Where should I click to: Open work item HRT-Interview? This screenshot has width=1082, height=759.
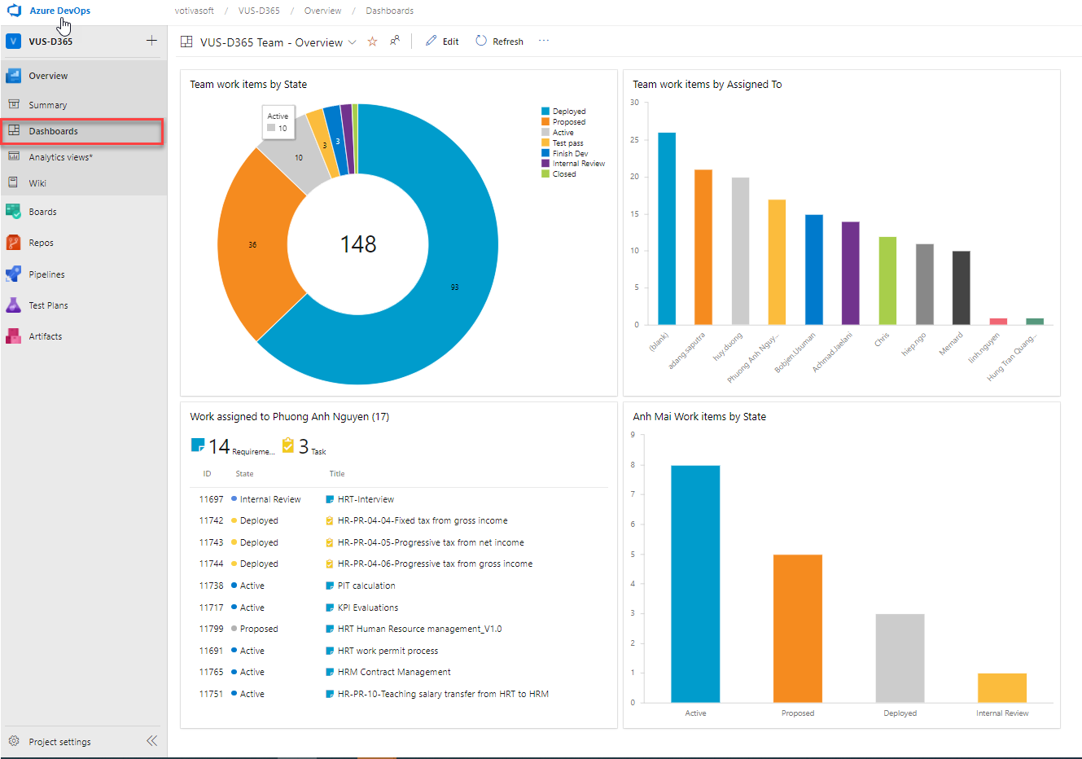point(366,499)
